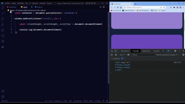Show more DevTools tabs with the chevron
The height and width of the screenshot is (104, 185).
pyautogui.click(x=163, y=51)
